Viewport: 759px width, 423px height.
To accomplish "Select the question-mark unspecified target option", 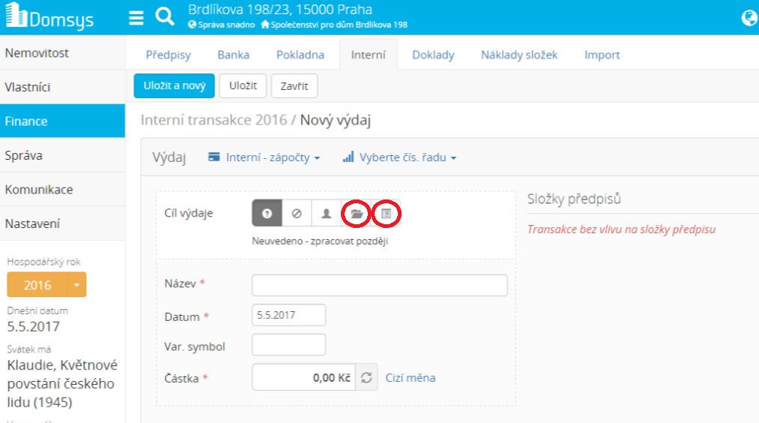I will 267,213.
